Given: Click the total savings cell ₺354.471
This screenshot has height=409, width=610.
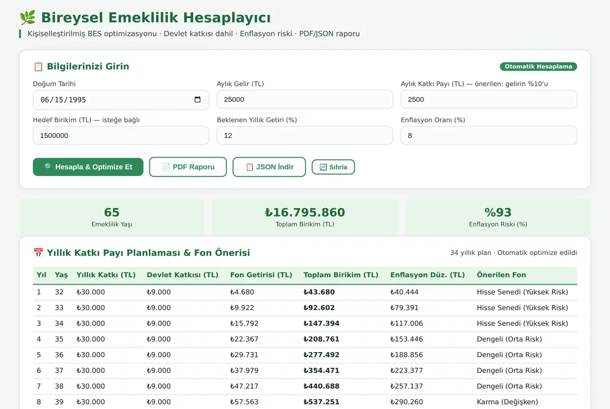Looking at the screenshot, I should coord(321,371).
